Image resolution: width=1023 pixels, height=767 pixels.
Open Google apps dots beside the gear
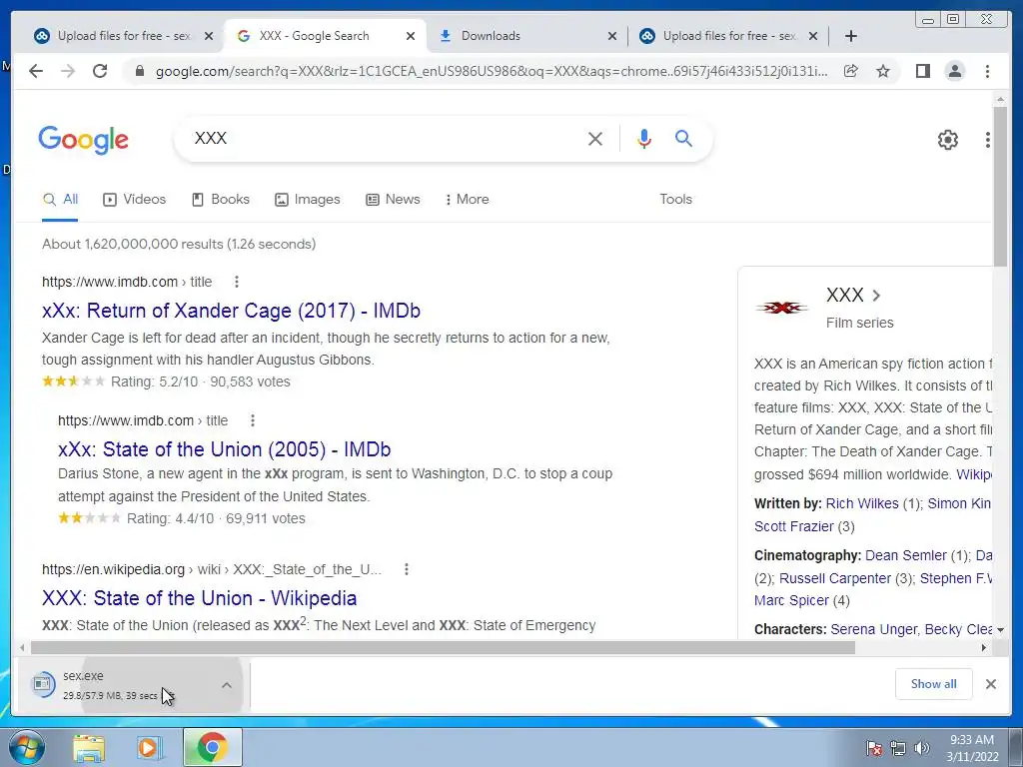[x=988, y=139]
